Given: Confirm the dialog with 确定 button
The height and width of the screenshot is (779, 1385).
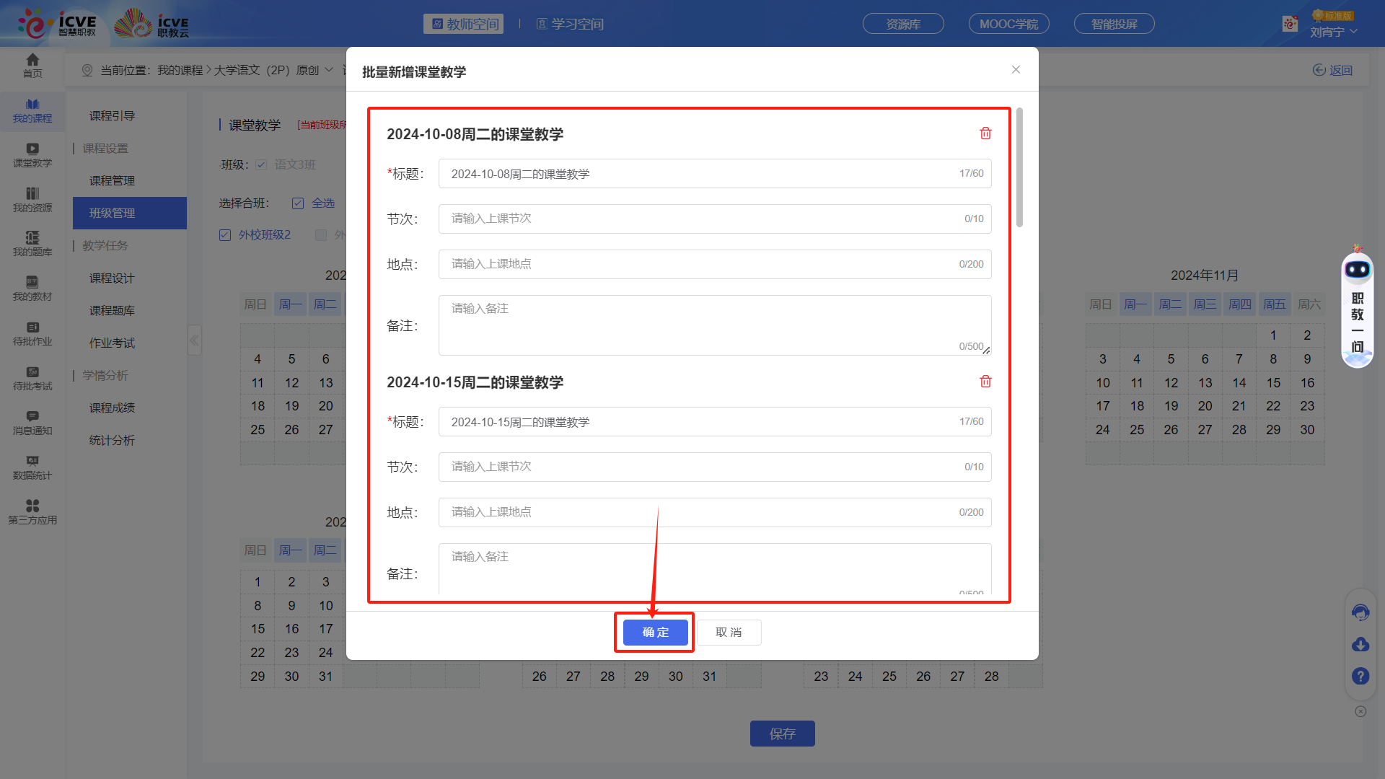Looking at the screenshot, I should coord(654,632).
